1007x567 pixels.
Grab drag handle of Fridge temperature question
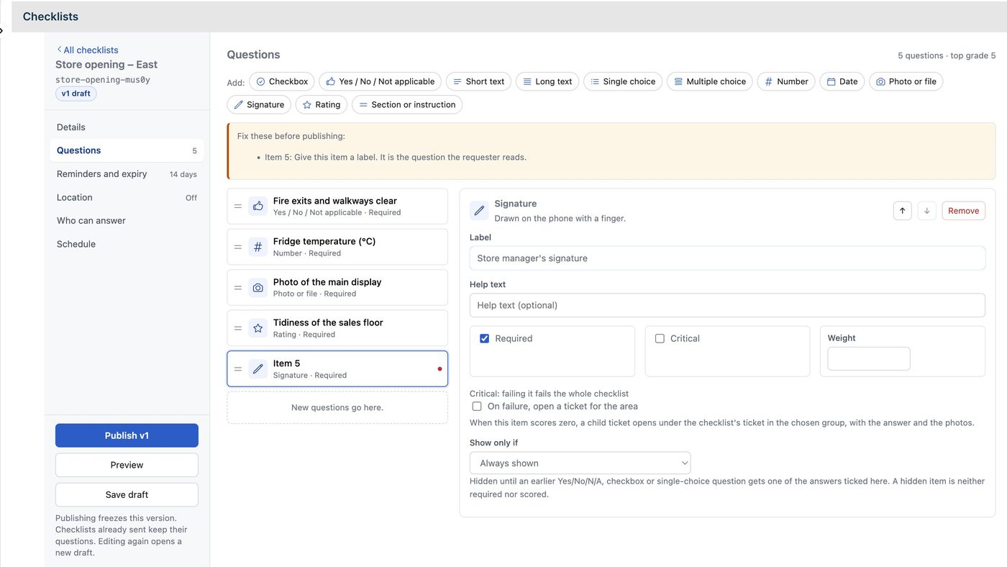(x=238, y=247)
